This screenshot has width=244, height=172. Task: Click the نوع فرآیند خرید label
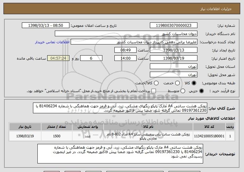222,91
